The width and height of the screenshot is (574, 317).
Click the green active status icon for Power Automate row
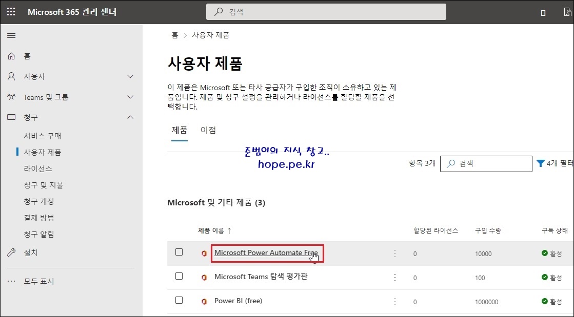545,253
